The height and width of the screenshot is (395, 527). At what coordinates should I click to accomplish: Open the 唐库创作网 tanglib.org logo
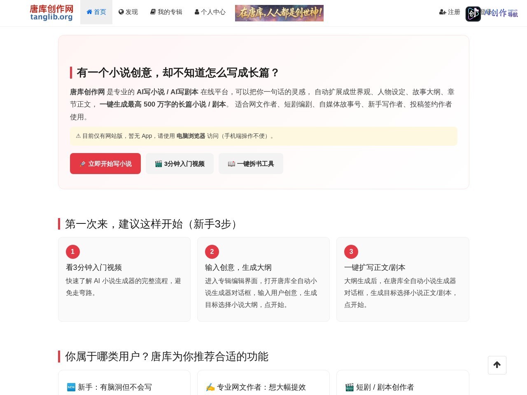(x=51, y=13)
